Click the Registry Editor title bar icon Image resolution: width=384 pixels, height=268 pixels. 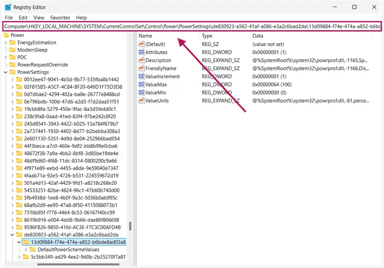click(8, 7)
